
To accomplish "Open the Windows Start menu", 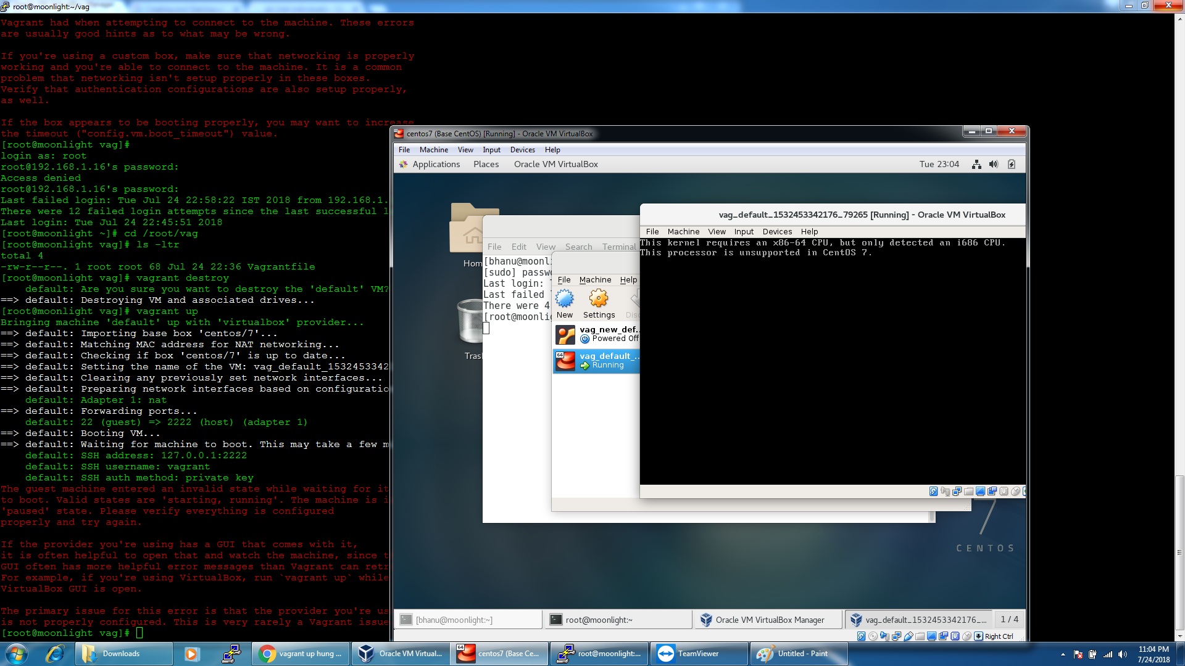I will coord(16,654).
